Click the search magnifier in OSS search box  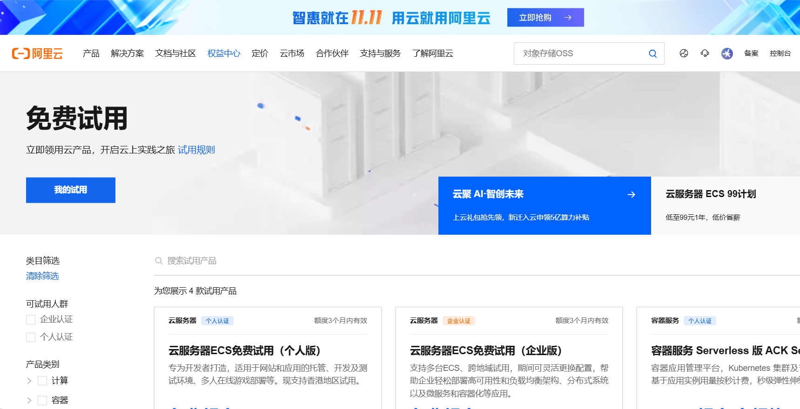tap(652, 53)
